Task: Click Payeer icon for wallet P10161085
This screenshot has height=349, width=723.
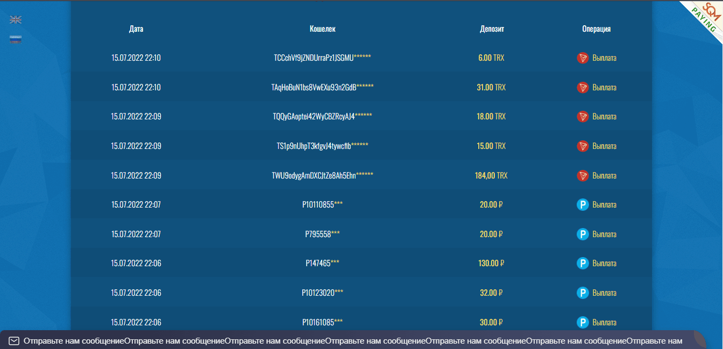Action: (x=583, y=322)
